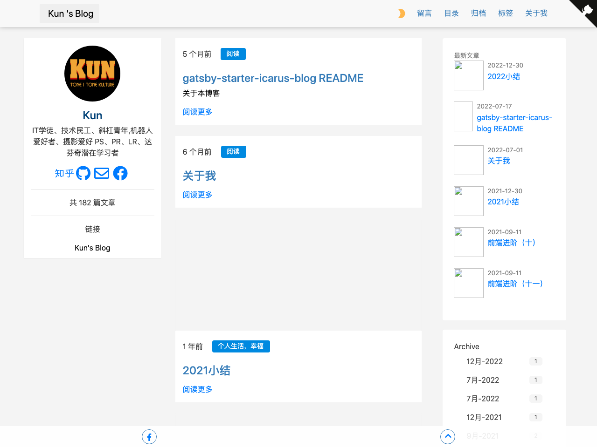Open the 知乎 link in the sidebar
The height and width of the screenshot is (447, 597).
(64, 173)
